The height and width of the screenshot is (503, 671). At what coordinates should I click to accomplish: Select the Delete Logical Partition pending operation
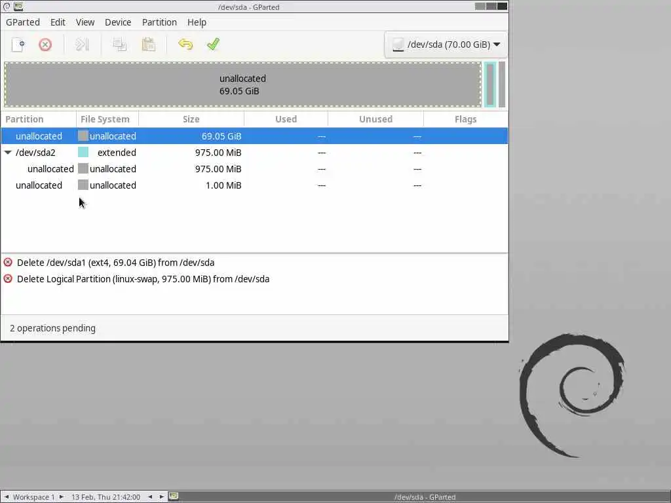coord(254,279)
